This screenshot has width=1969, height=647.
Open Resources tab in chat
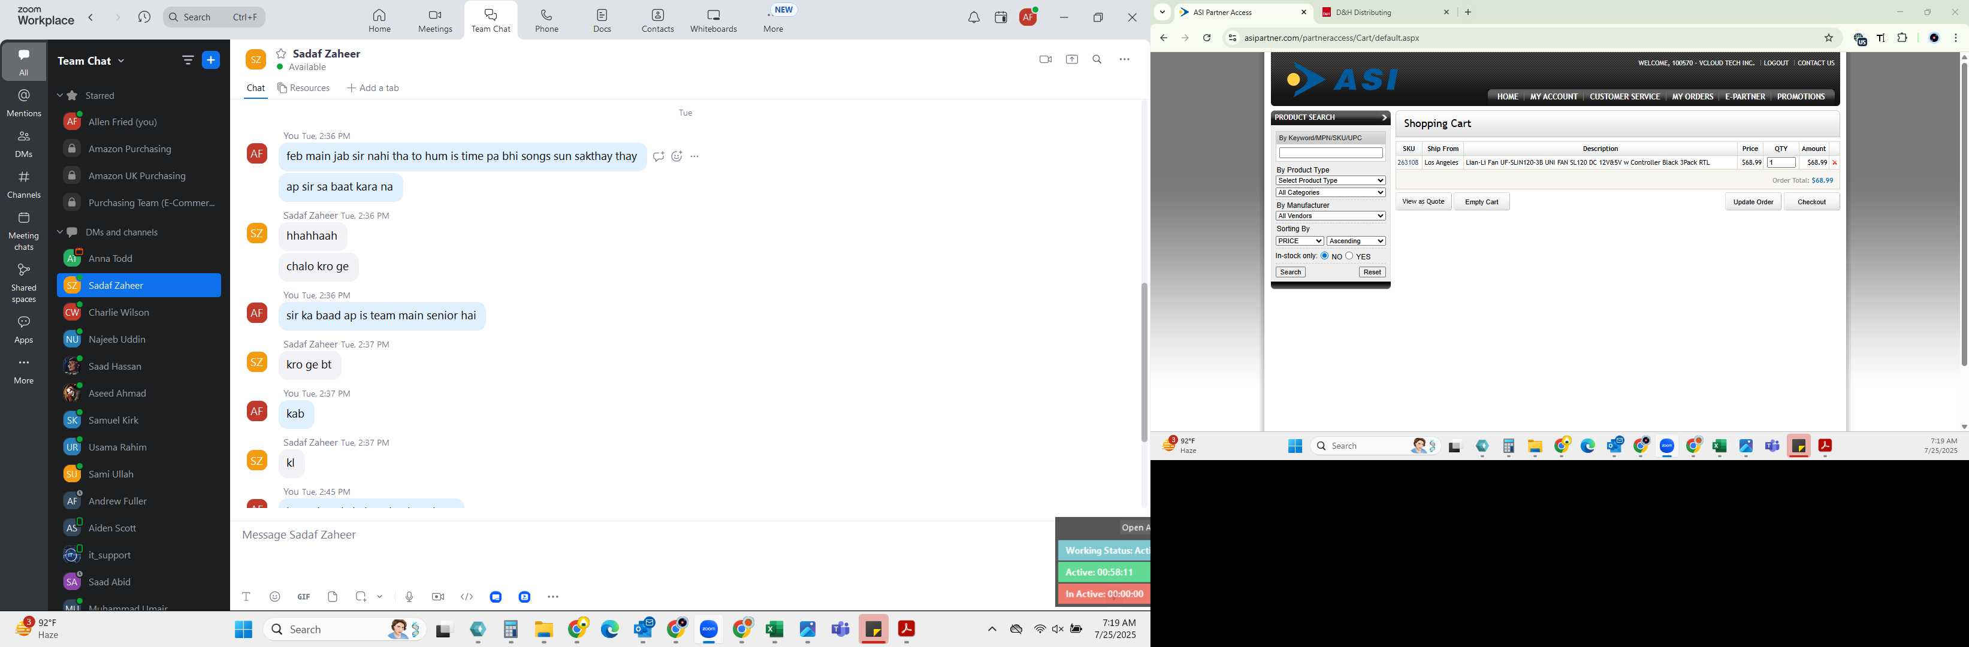[303, 88]
